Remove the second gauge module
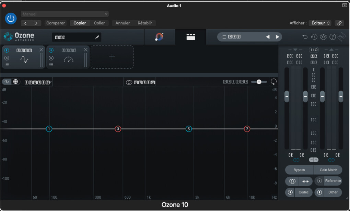 click(85, 49)
